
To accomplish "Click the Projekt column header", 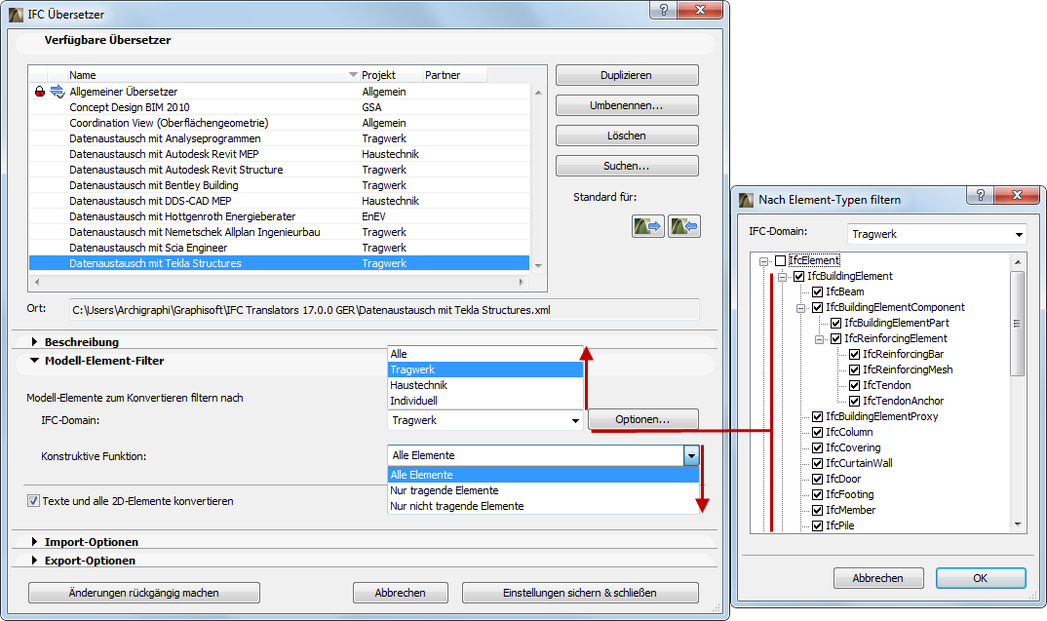I will coord(391,75).
